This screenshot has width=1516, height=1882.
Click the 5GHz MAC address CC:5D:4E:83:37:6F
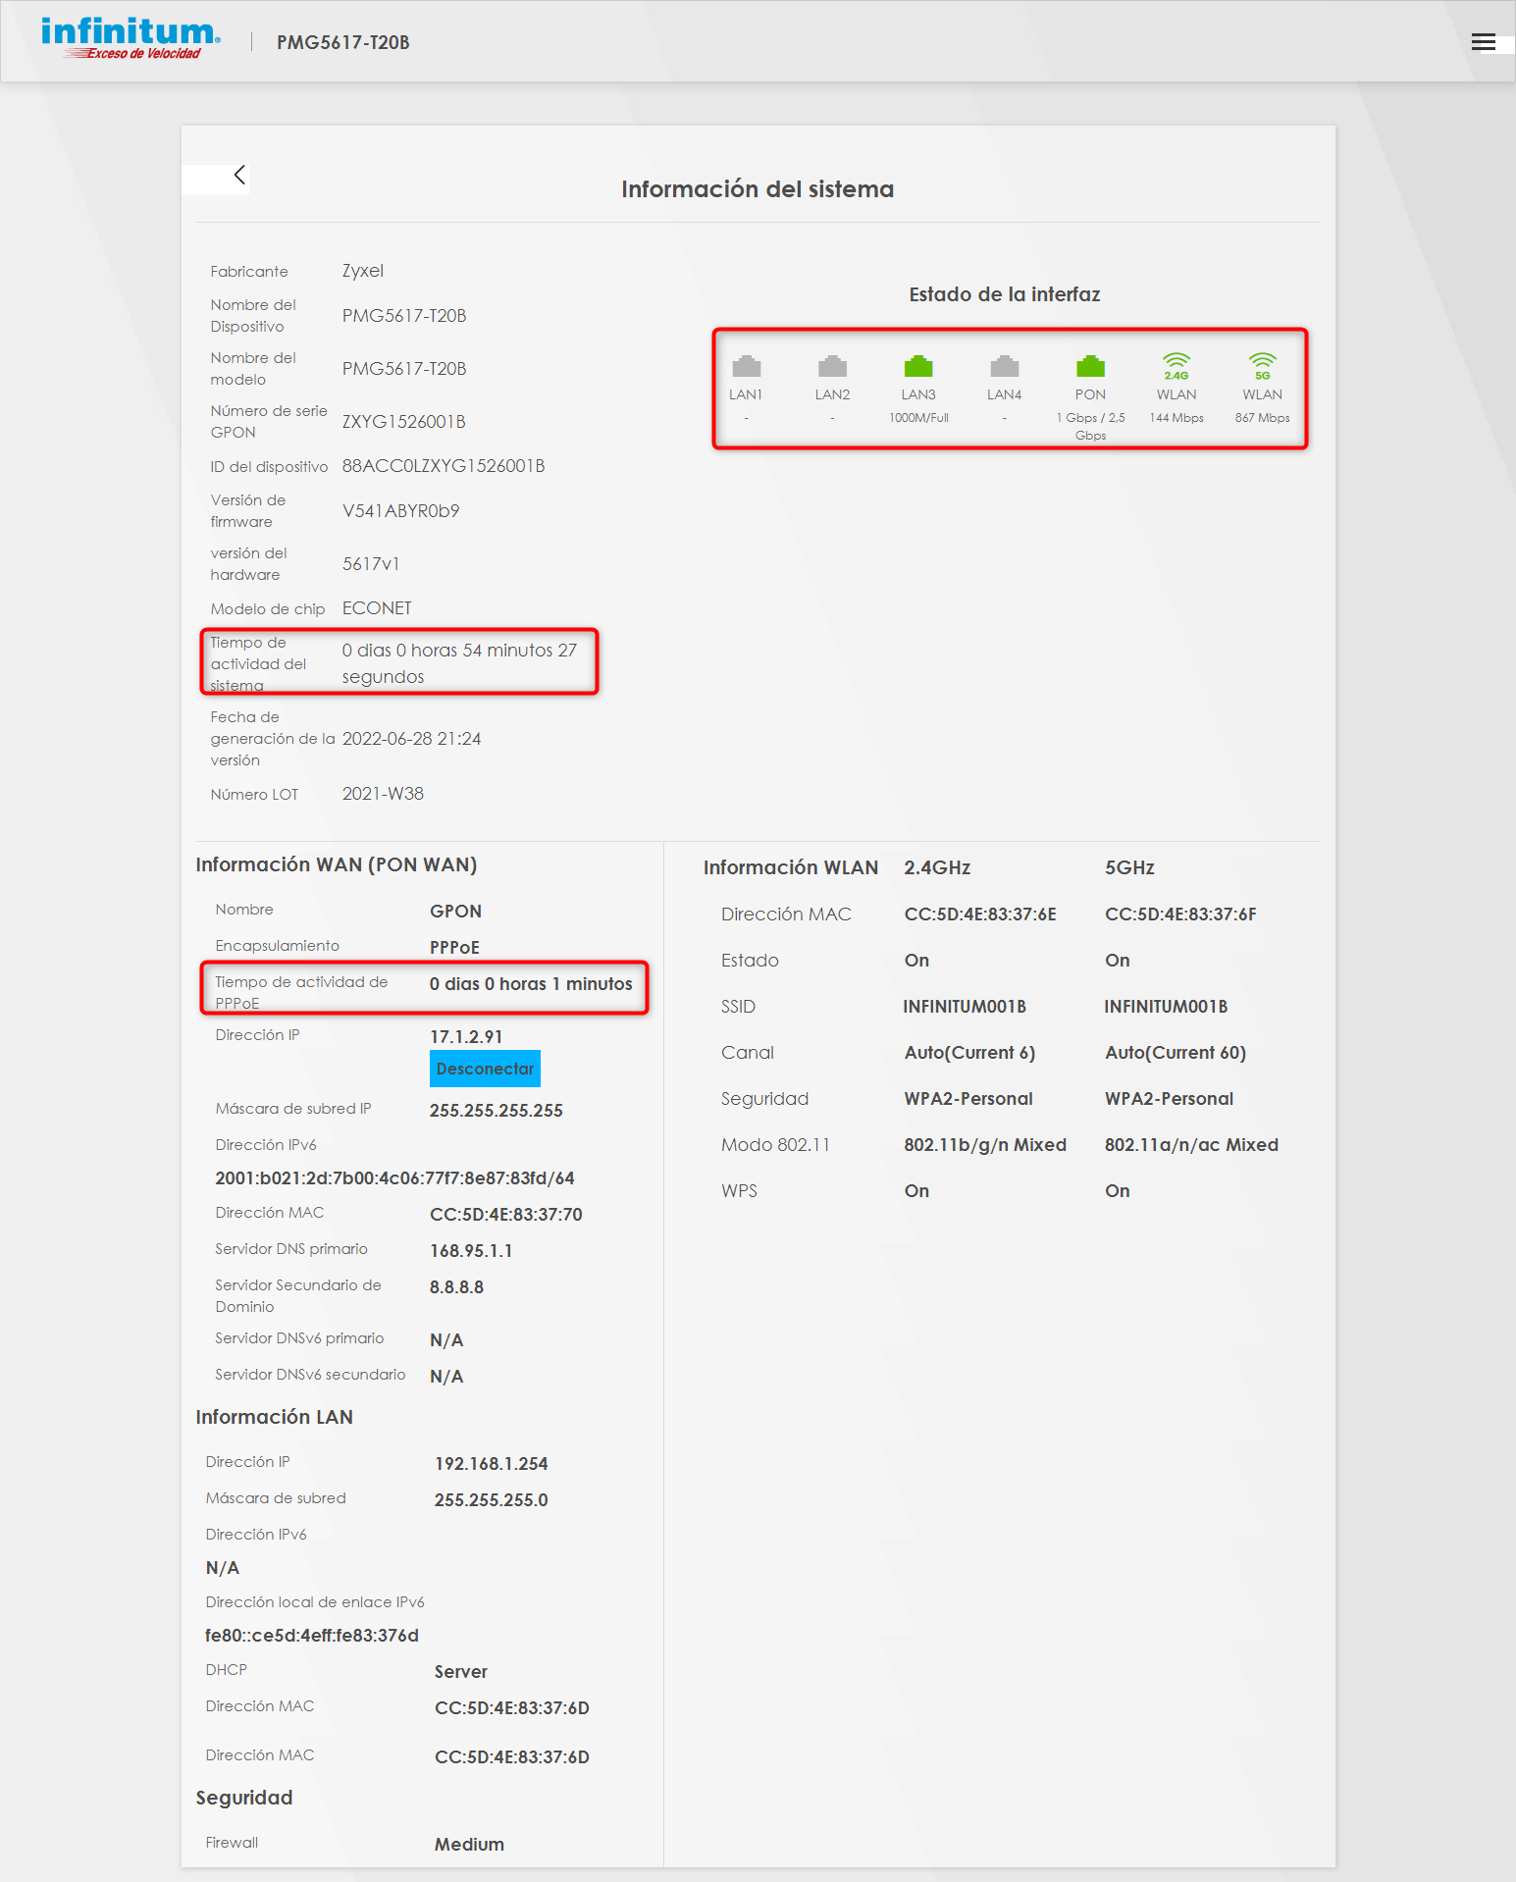[1180, 915]
